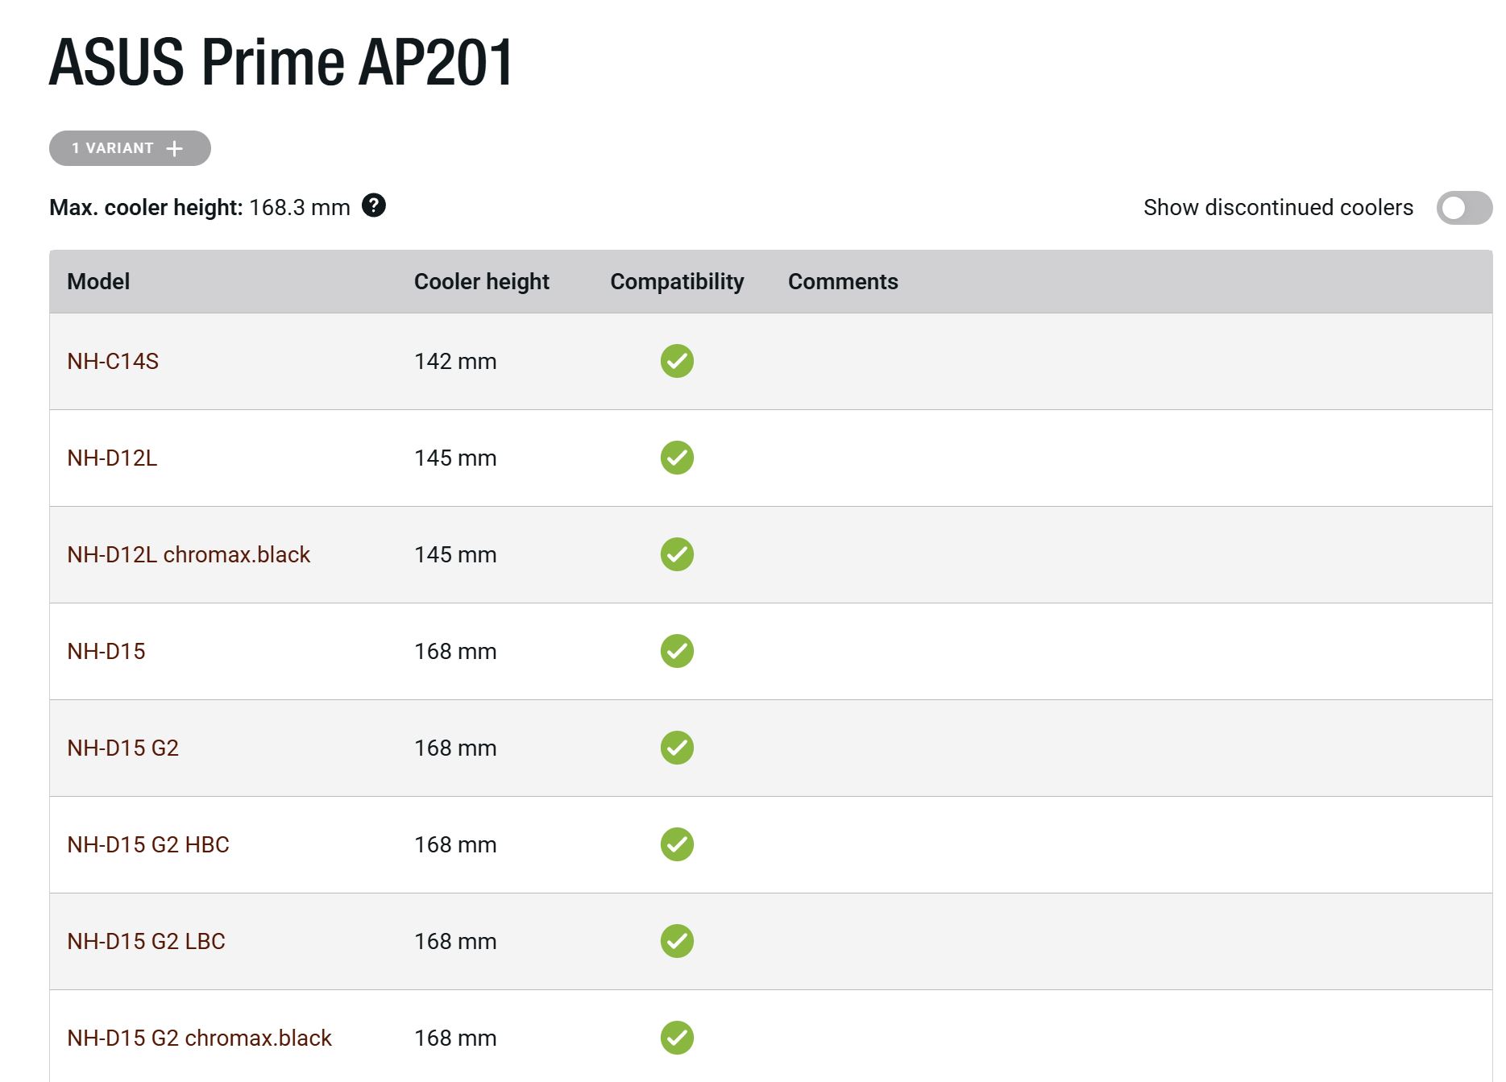Click 168 mm in NH-D15 G2 chromax.black row
Image resolution: width=1506 pixels, height=1082 pixels.
coord(455,1038)
